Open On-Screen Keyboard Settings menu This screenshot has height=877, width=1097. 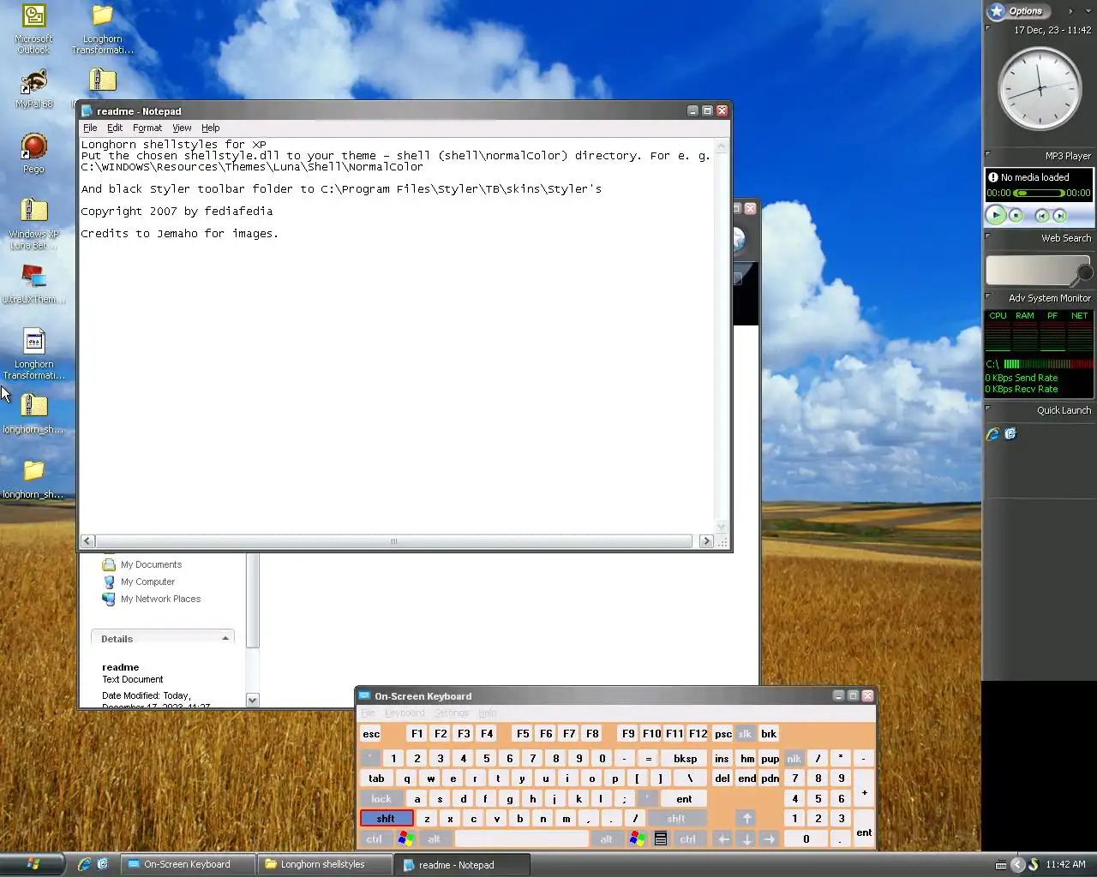(452, 713)
